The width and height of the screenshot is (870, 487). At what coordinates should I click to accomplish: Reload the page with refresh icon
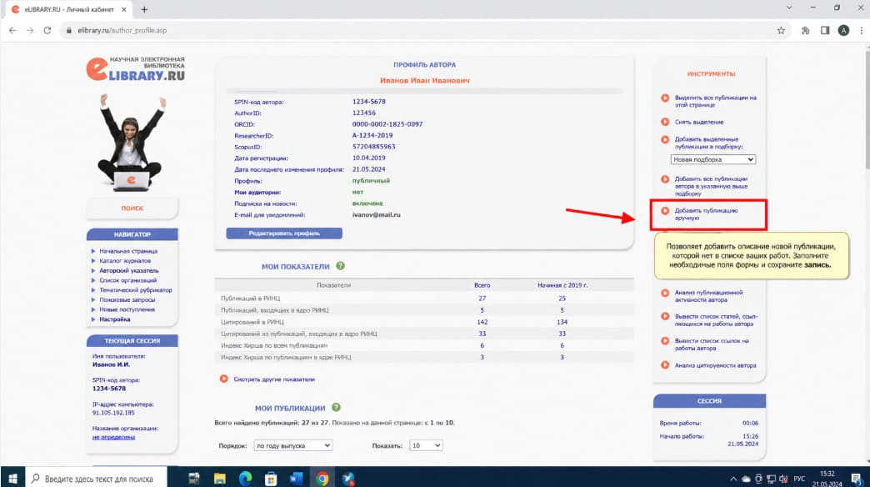47,31
